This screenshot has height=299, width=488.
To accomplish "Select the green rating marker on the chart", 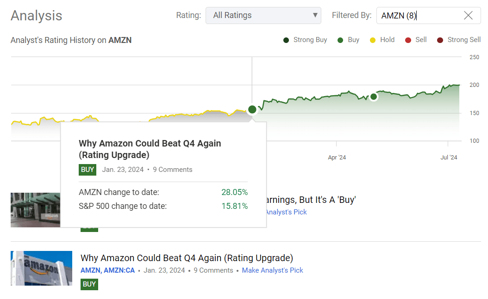I will coord(252,110).
